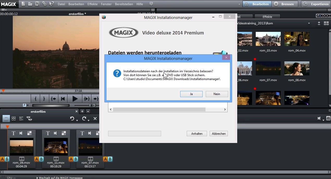
Task: Switch timeline to Storyboard mode
Action: 6,118
